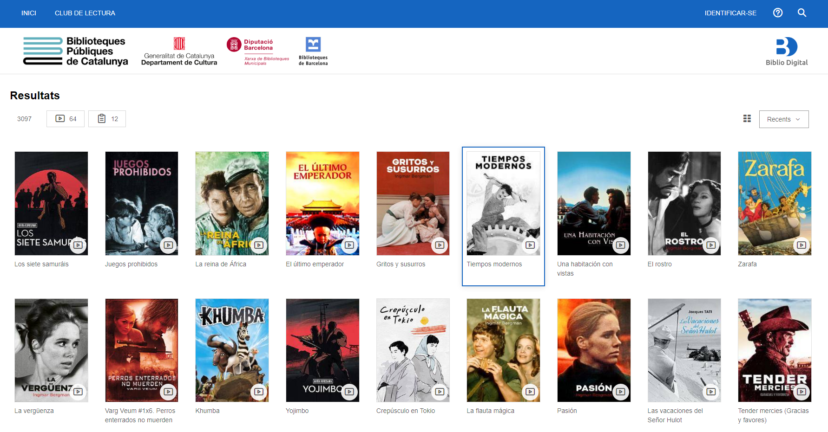Open Khumba title link
828x432 pixels.
click(x=207, y=411)
